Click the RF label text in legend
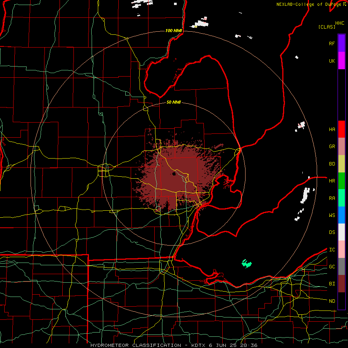This screenshot has height=348, width=348. 332,43
